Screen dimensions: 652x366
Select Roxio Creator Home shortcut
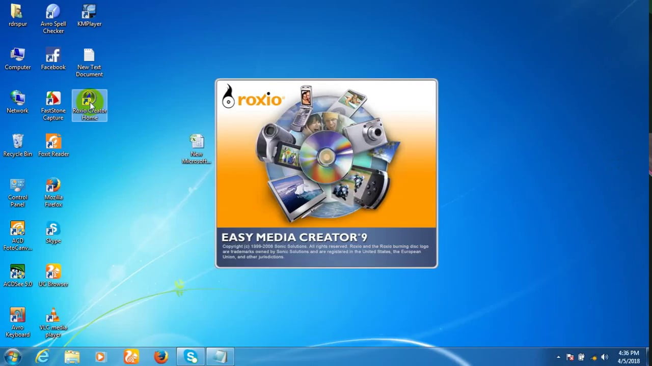89,106
